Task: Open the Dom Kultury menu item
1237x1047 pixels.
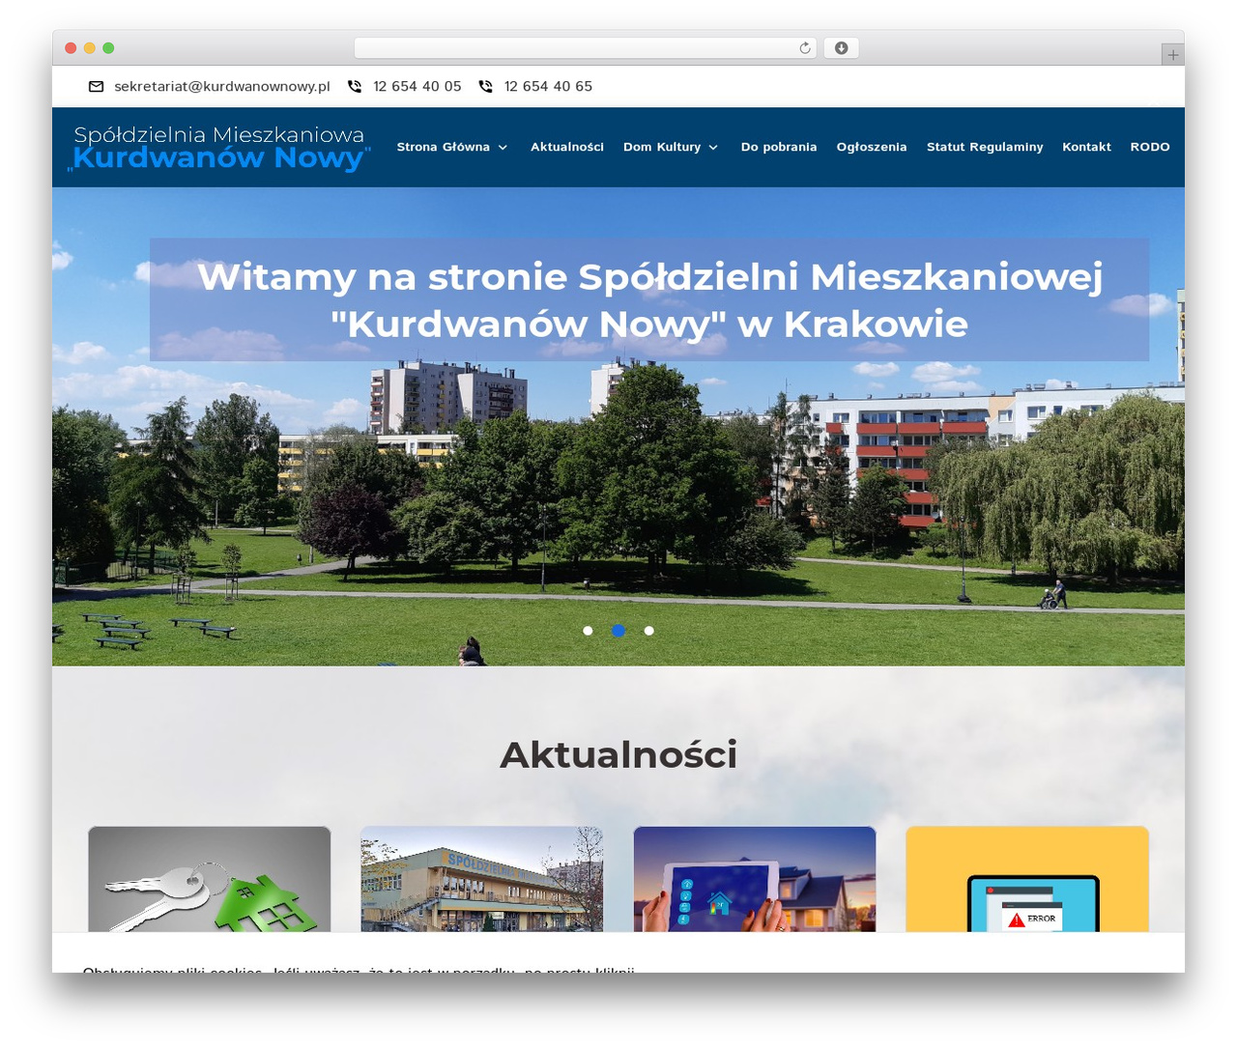Action: (x=662, y=147)
